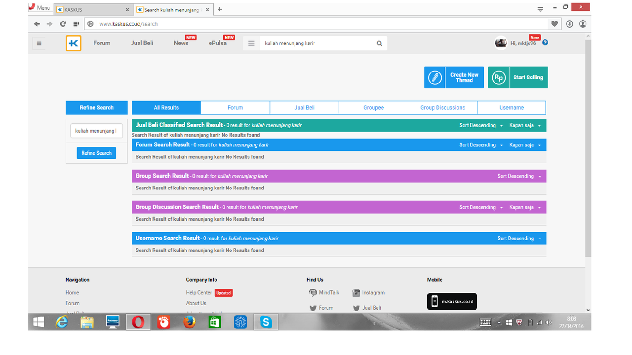Open the Jual Beli navigation menu
Screen dimensions: 632x355
coord(142,43)
